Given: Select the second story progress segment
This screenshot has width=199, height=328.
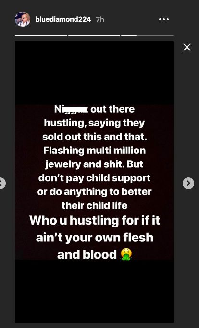Looking at the screenshot, I should point(94,35).
